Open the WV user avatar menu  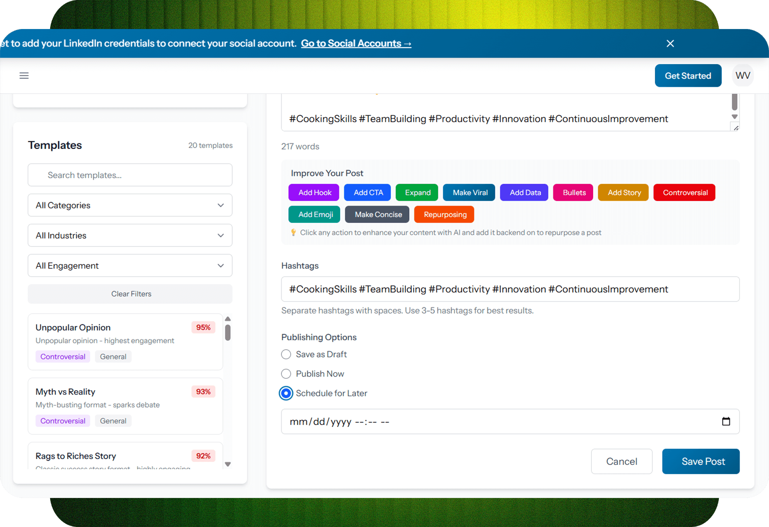pos(742,75)
